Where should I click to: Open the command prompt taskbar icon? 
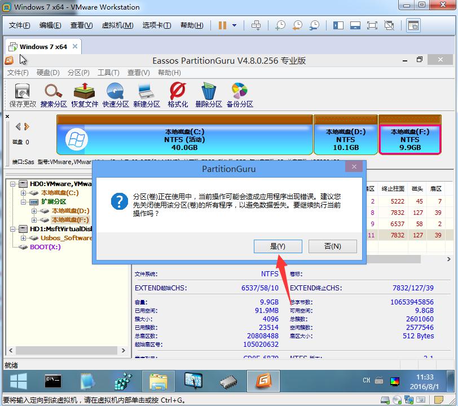point(53,381)
